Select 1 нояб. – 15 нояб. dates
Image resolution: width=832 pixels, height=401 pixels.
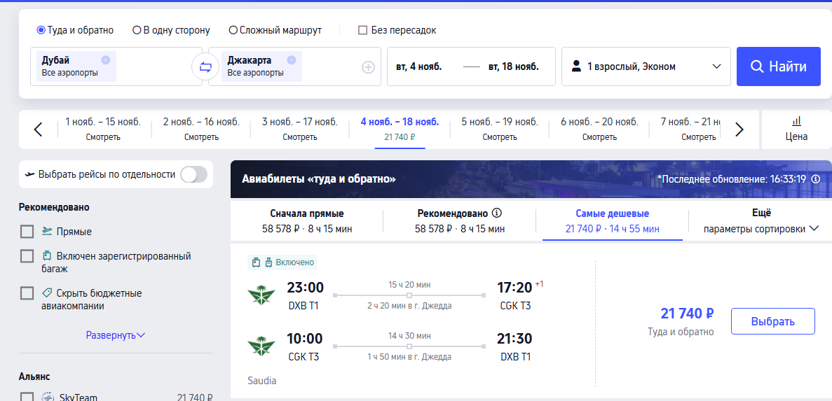(103, 129)
